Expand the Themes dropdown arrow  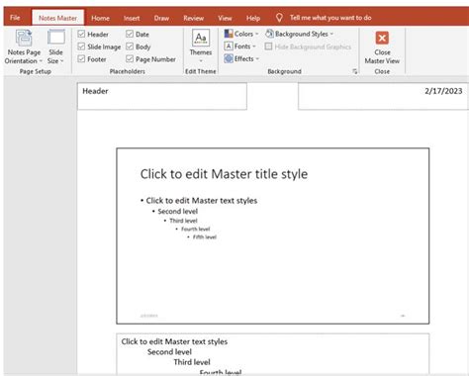201,60
